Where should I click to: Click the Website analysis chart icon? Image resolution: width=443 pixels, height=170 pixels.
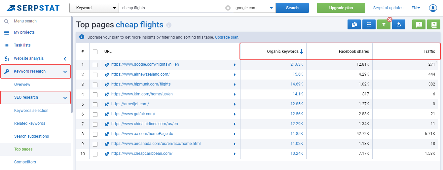[6, 58]
